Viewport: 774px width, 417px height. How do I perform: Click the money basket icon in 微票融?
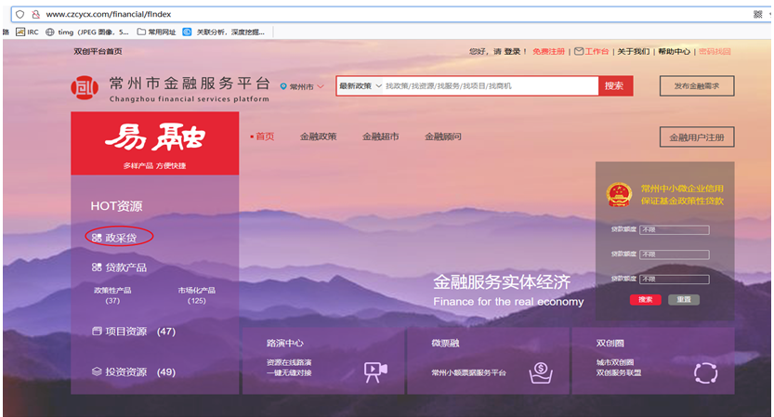[541, 371]
